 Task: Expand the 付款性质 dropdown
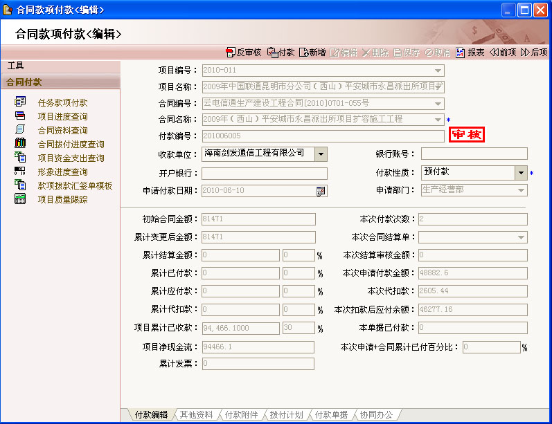click(x=521, y=172)
